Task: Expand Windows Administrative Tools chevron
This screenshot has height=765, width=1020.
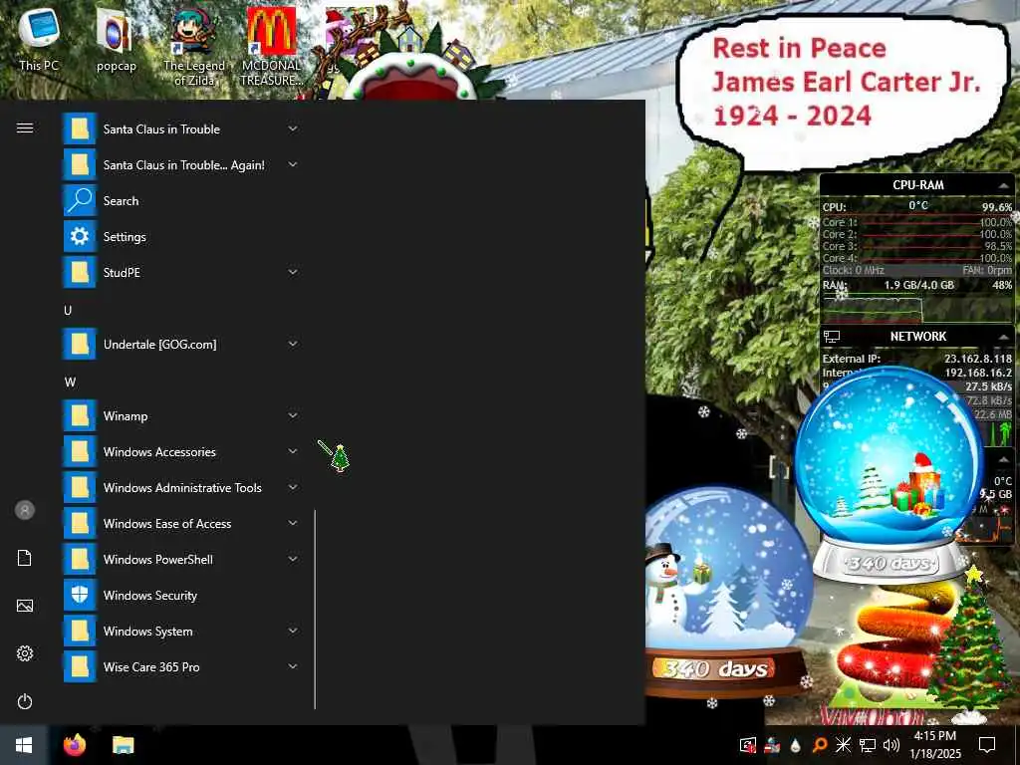Action: point(293,487)
